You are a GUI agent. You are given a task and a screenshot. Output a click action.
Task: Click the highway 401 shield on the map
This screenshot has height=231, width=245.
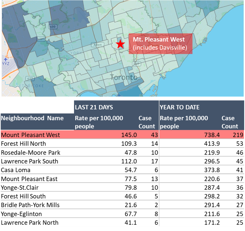click(41, 39)
